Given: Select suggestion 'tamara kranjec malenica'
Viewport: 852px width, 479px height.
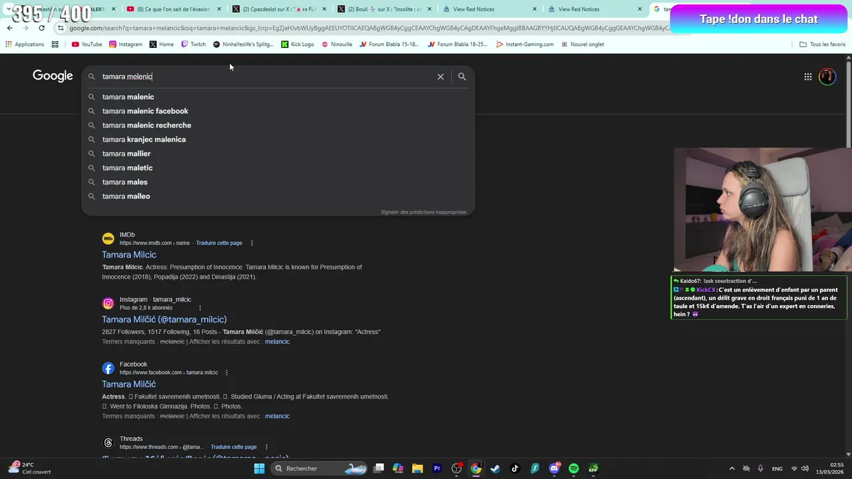Looking at the screenshot, I should [x=278, y=140].
